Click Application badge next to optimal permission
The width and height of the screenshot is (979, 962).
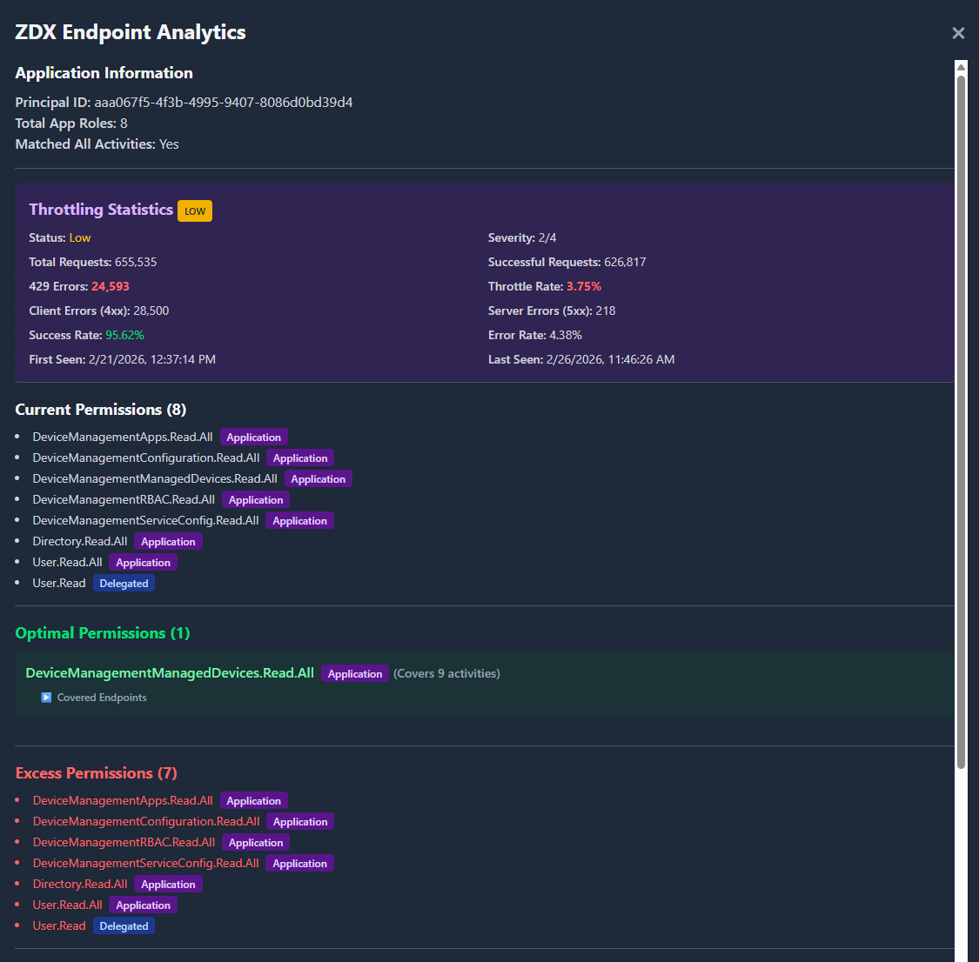355,674
